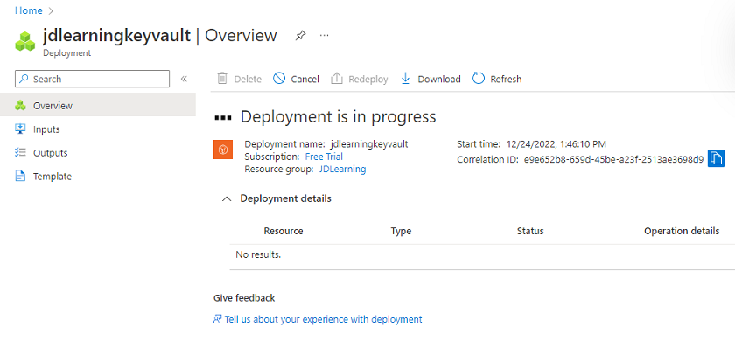
Task: Collapse the sidebar with double chevron
Action: coord(184,79)
